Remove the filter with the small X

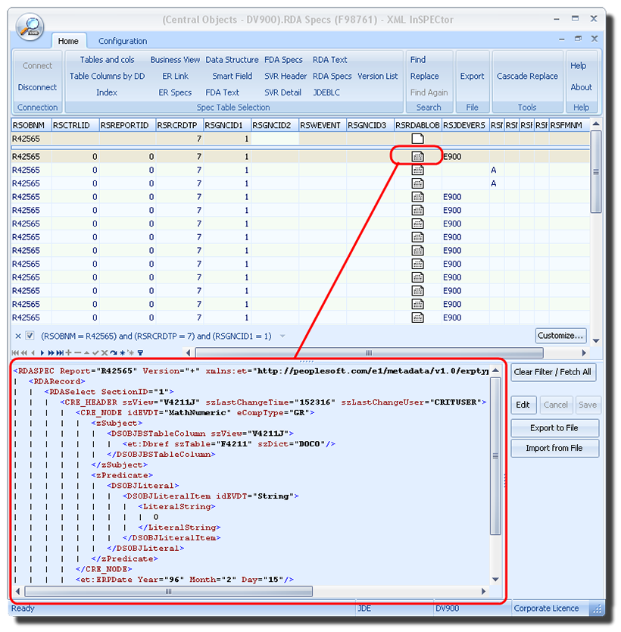coord(18,336)
